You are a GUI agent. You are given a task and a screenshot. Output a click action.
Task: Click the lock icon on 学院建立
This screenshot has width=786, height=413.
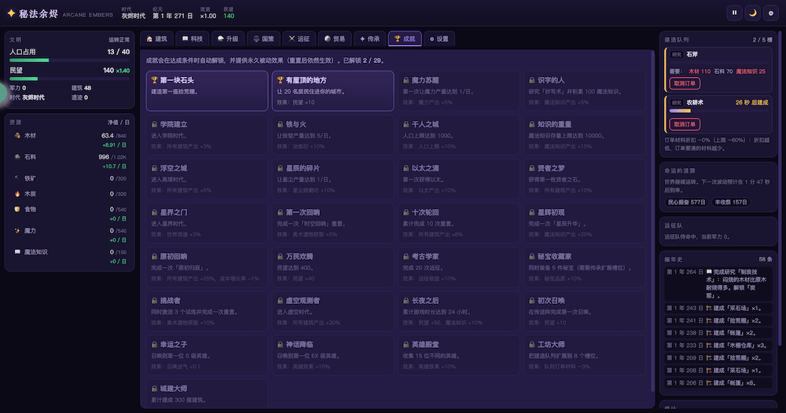[x=154, y=124]
